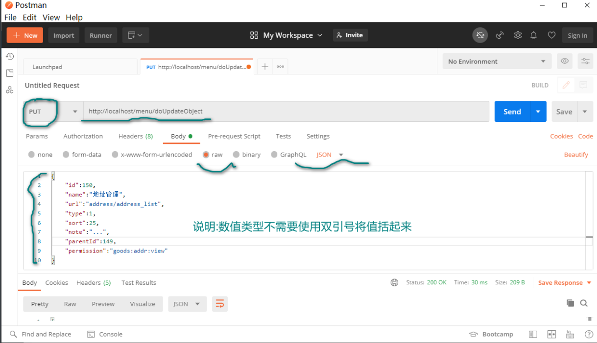
Task: Open Find and Replace
Action: [41, 334]
